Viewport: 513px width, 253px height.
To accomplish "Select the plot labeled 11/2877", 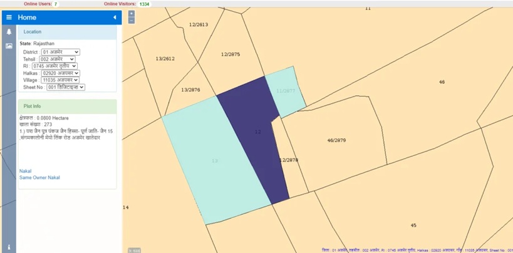I will pyautogui.click(x=286, y=91).
